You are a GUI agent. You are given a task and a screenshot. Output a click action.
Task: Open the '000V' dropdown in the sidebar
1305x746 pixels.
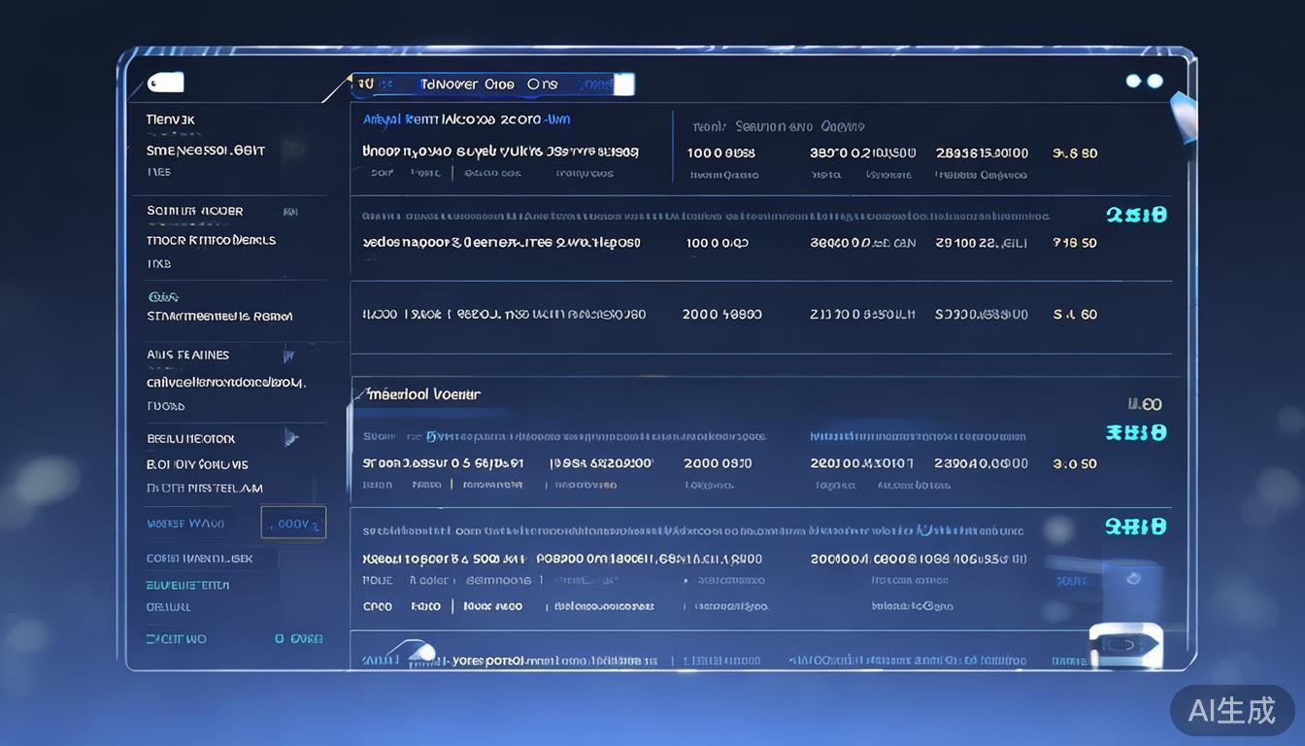coord(293,523)
